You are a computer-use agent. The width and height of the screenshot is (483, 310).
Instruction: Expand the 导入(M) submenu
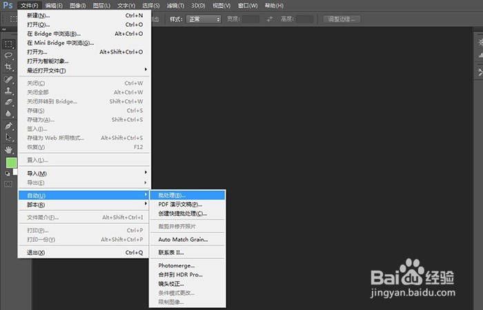(x=84, y=174)
